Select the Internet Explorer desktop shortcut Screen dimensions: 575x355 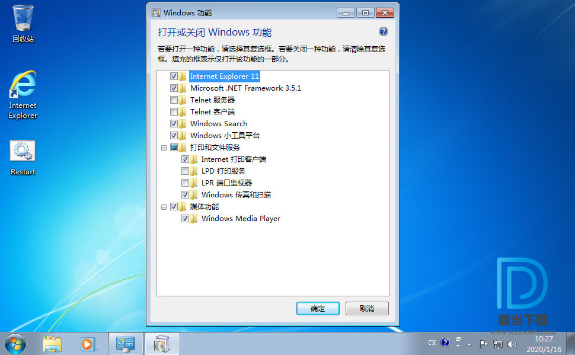[x=23, y=95]
